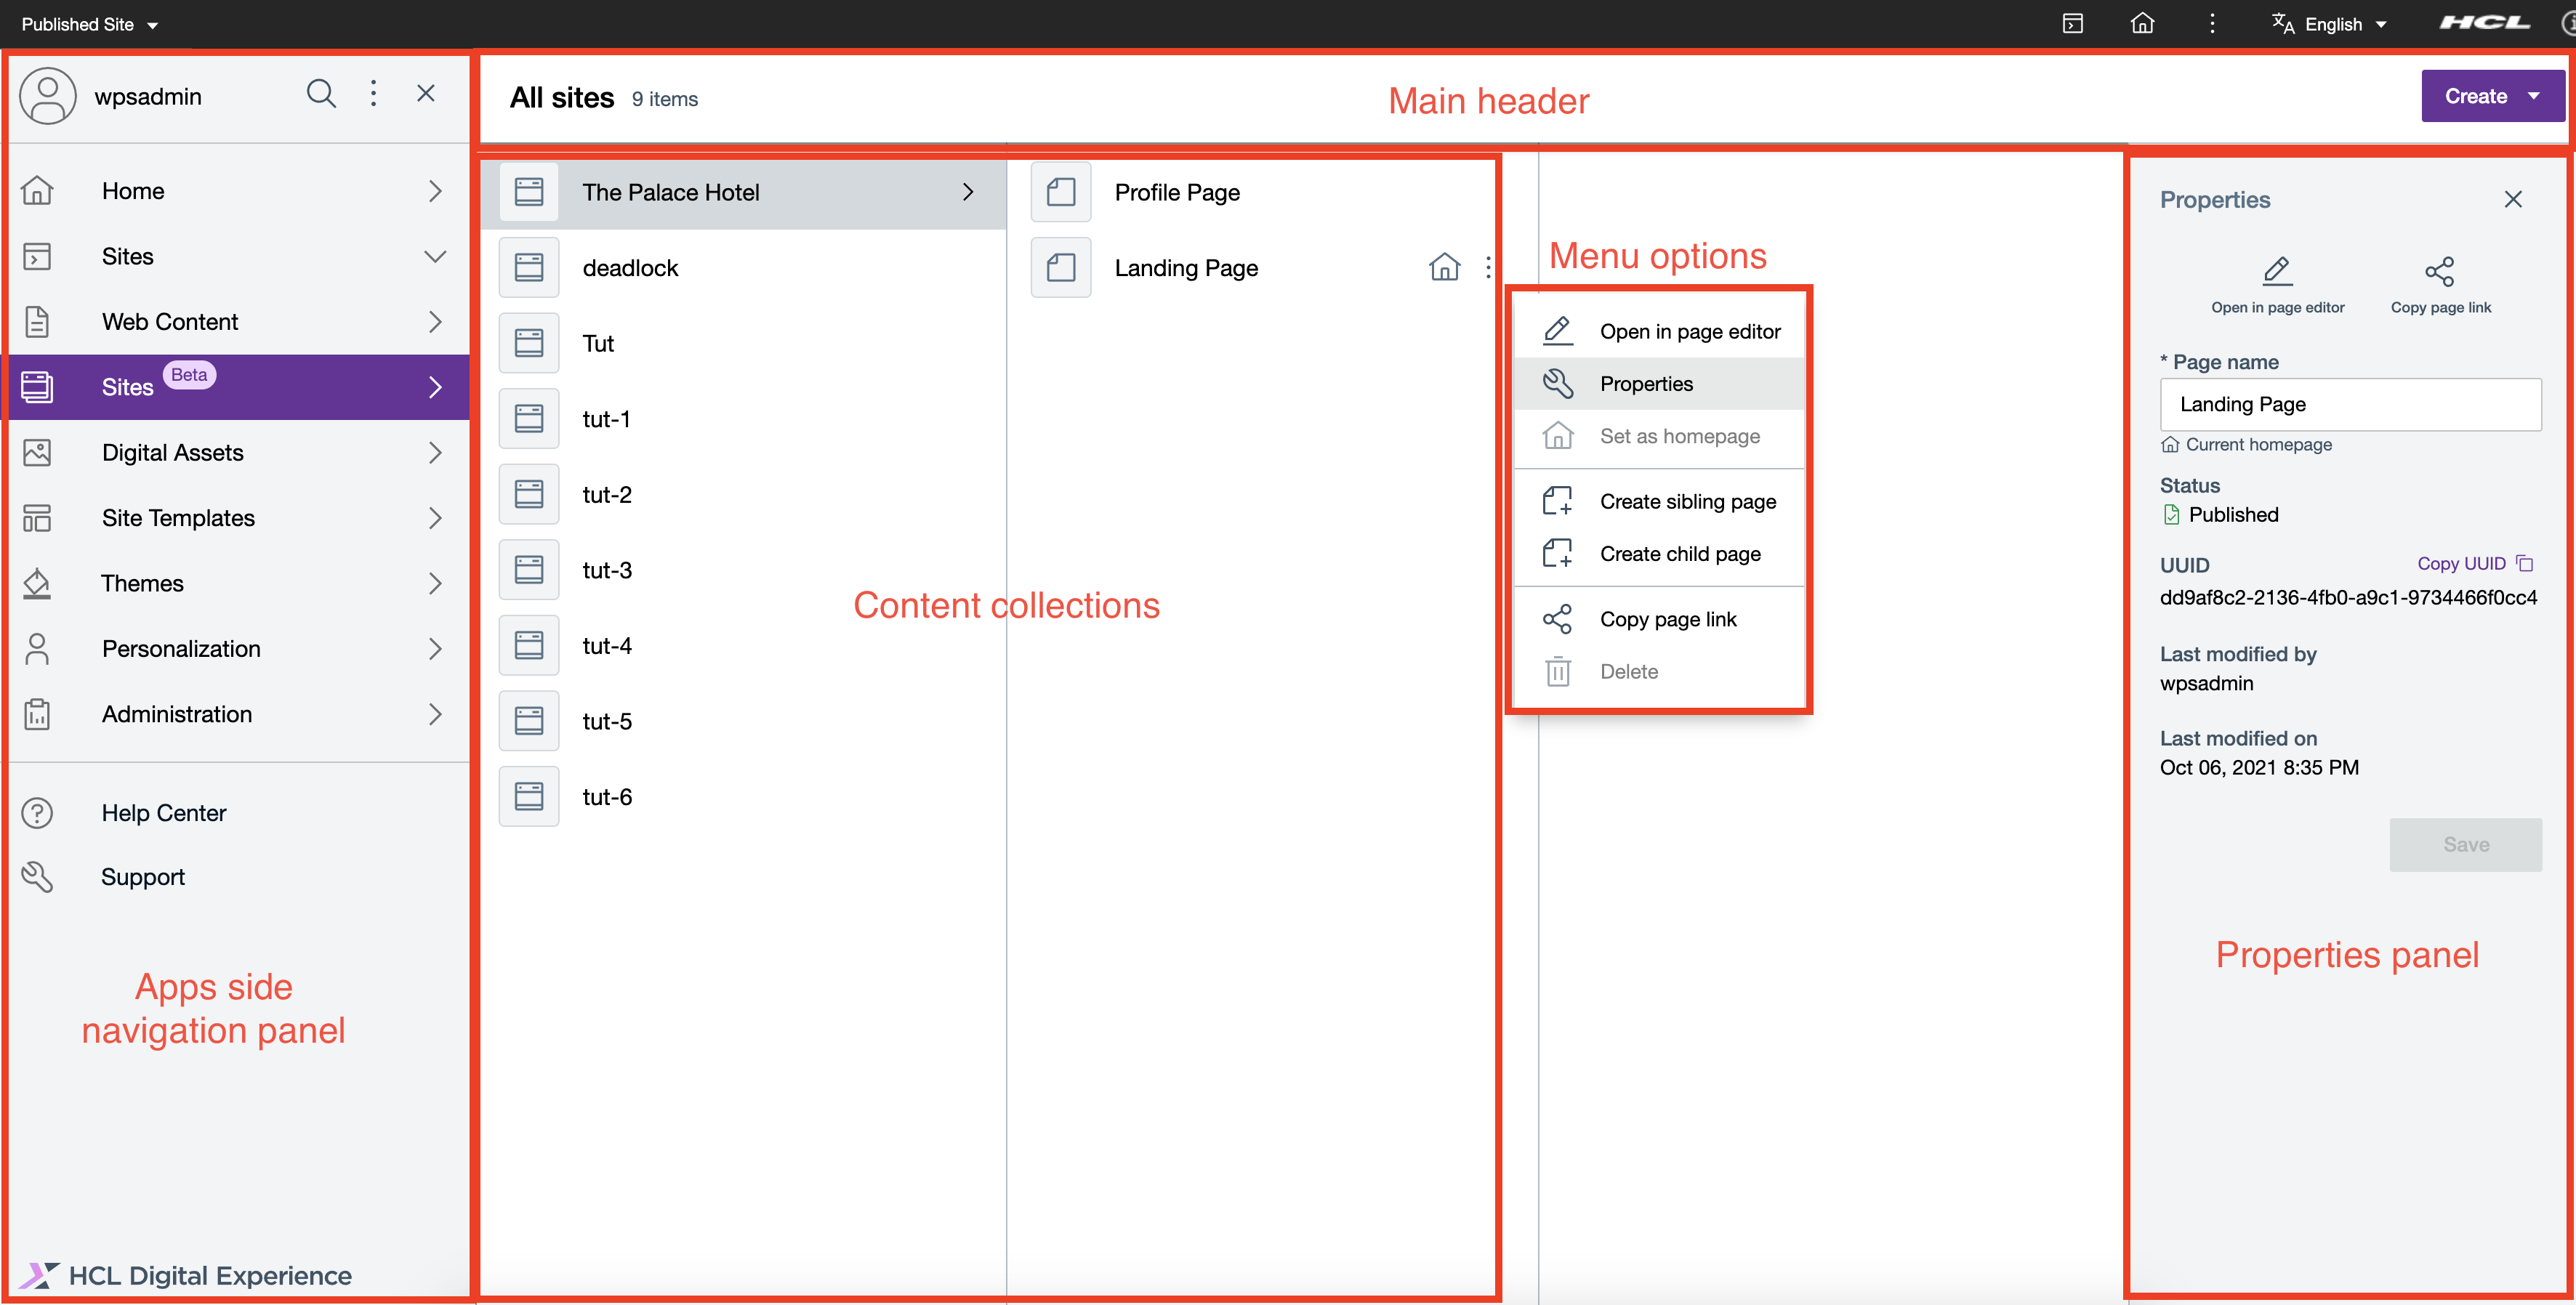
Task: Open Digital Assets from the sidebar
Action: tap(172, 452)
